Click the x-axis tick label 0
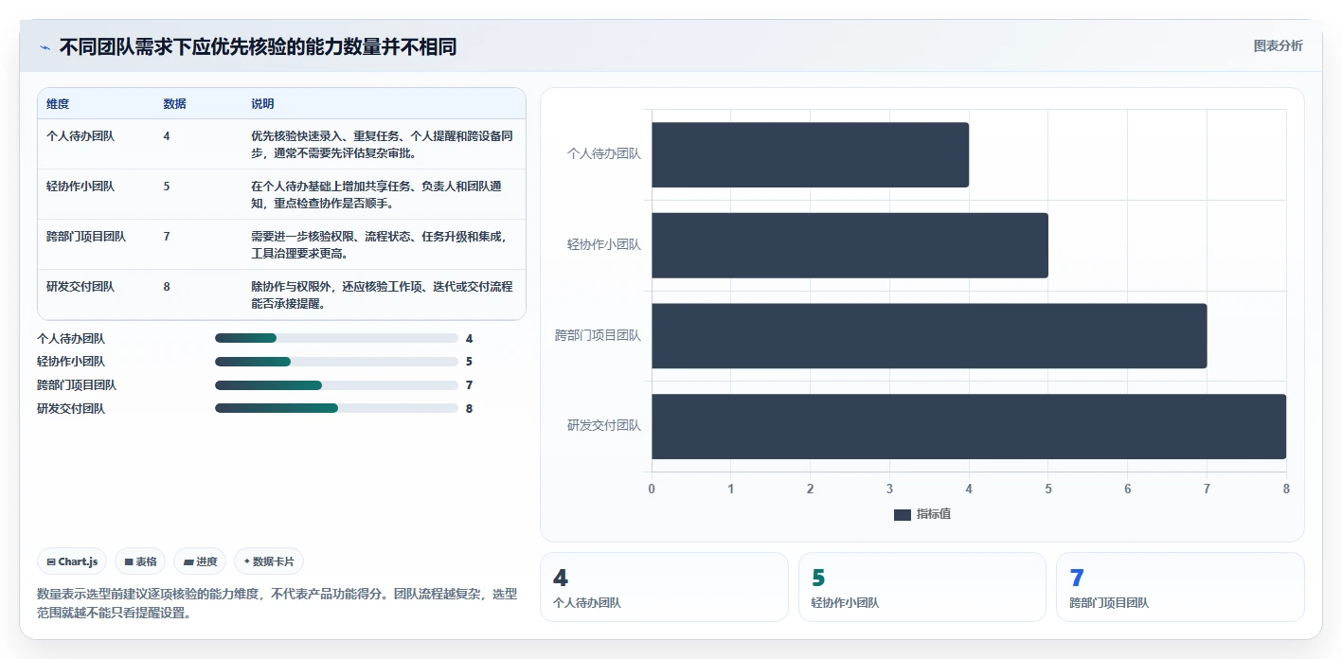1342x659 pixels. coord(652,489)
